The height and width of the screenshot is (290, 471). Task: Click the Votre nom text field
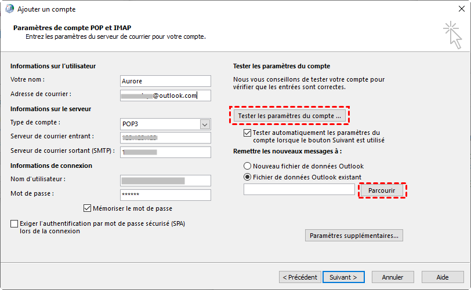[165, 80]
